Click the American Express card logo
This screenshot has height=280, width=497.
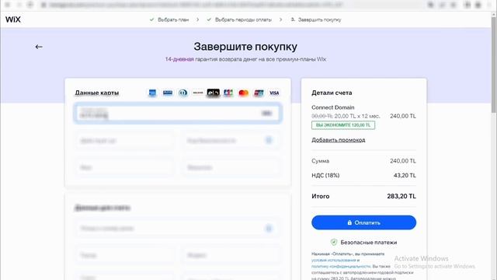tap(152, 93)
